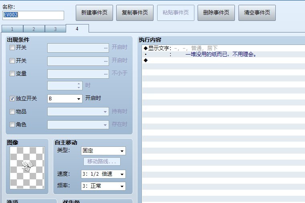Open the 频率 dropdown showing 正常
The width and height of the screenshot is (305, 203).
pos(103,186)
